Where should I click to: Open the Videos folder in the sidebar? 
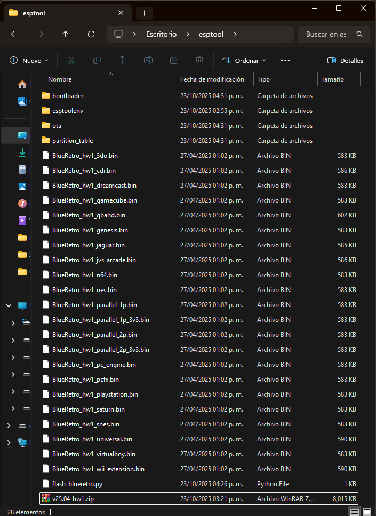pos(22,220)
